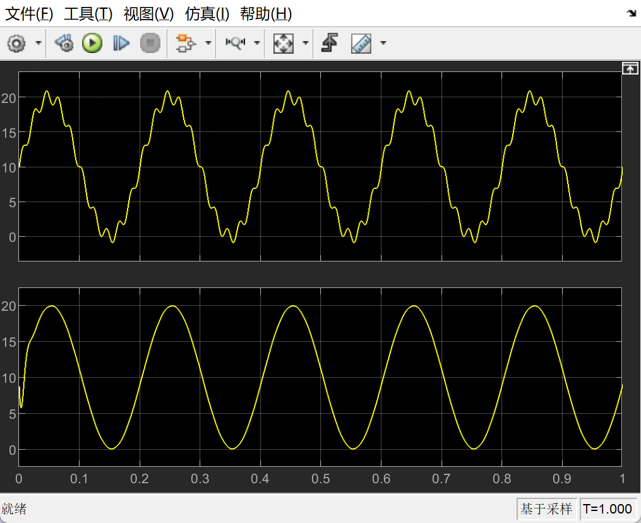The height and width of the screenshot is (523, 641).
Task: Scale axes limits with the fit icon
Action: click(x=284, y=43)
